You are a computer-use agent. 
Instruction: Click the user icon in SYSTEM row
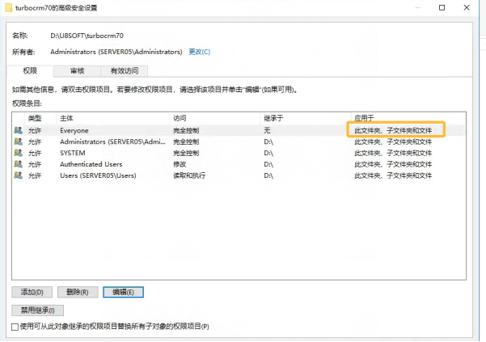pos(19,153)
